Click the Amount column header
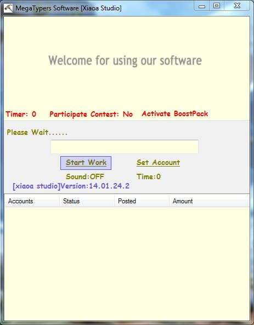254x325 pixels. [x=209, y=201]
